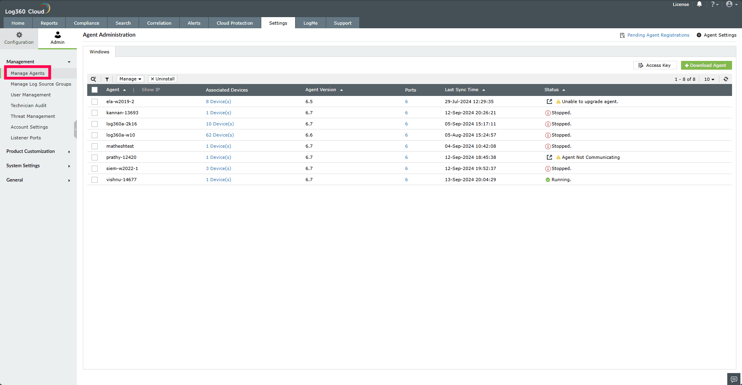Click the Uninstall button
Image resolution: width=742 pixels, height=385 pixels.
[x=162, y=79]
